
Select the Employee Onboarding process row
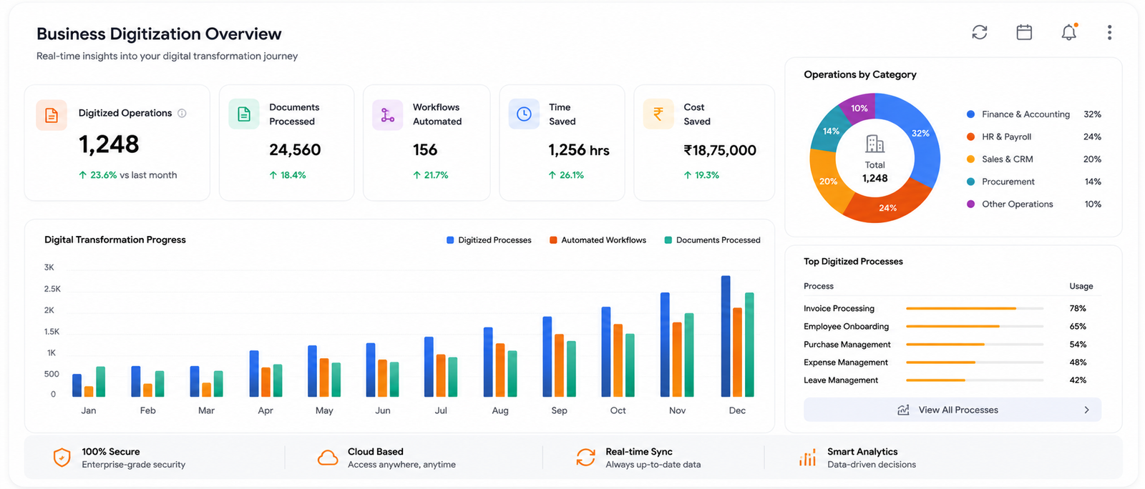[945, 327]
